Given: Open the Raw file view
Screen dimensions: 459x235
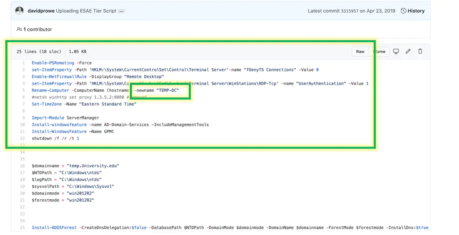Looking at the screenshot, I should coord(360,51).
